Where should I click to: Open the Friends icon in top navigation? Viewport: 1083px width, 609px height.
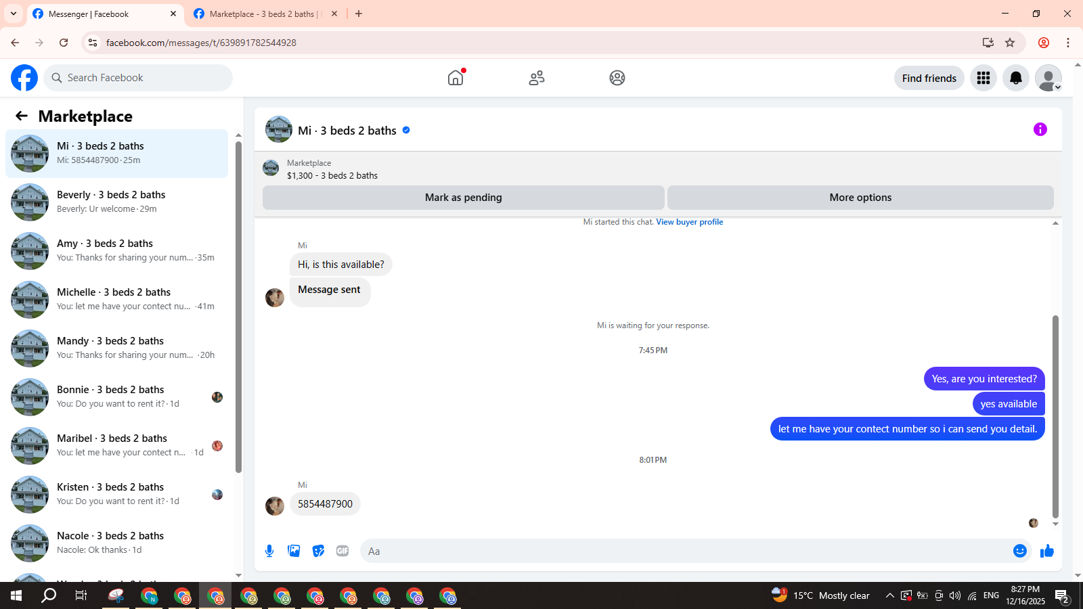pyautogui.click(x=537, y=78)
